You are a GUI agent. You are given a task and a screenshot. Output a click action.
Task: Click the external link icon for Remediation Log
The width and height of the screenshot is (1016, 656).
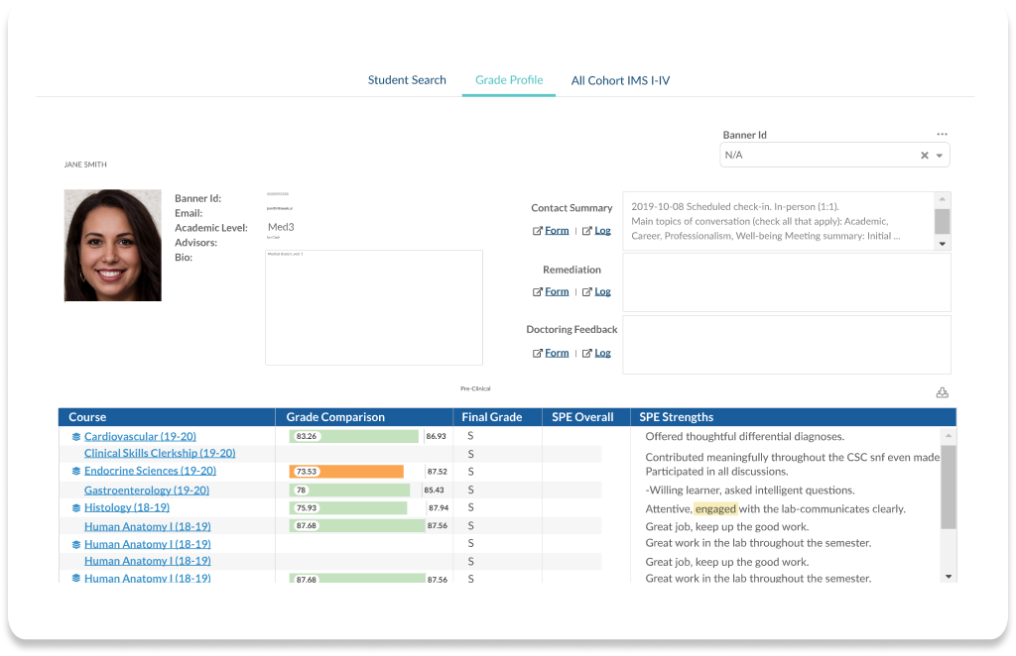tap(586, 292)
